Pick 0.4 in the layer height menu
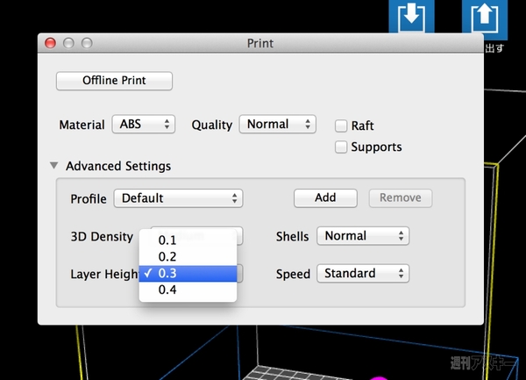 tap(167, 290)
